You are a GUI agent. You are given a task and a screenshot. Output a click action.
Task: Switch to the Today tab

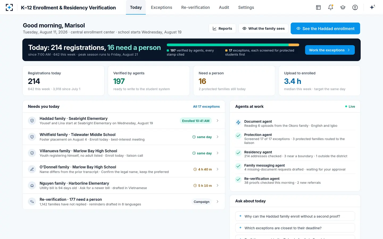[x=136, y=7]
